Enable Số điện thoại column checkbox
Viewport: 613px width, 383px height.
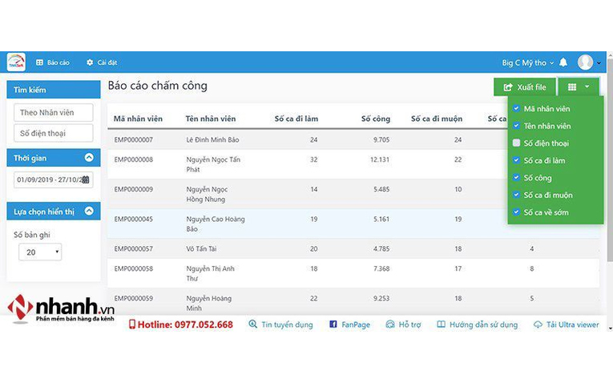pos(516,143)
